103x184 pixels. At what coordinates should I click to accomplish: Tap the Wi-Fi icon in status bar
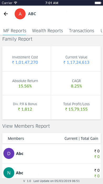[16, 3]
